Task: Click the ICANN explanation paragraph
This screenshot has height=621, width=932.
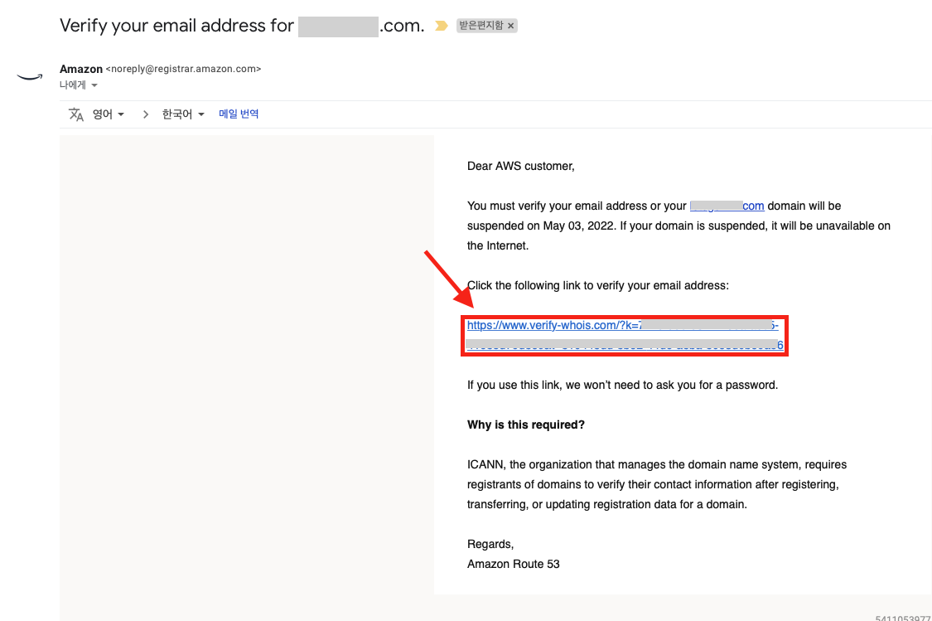Action: [657, 484]
